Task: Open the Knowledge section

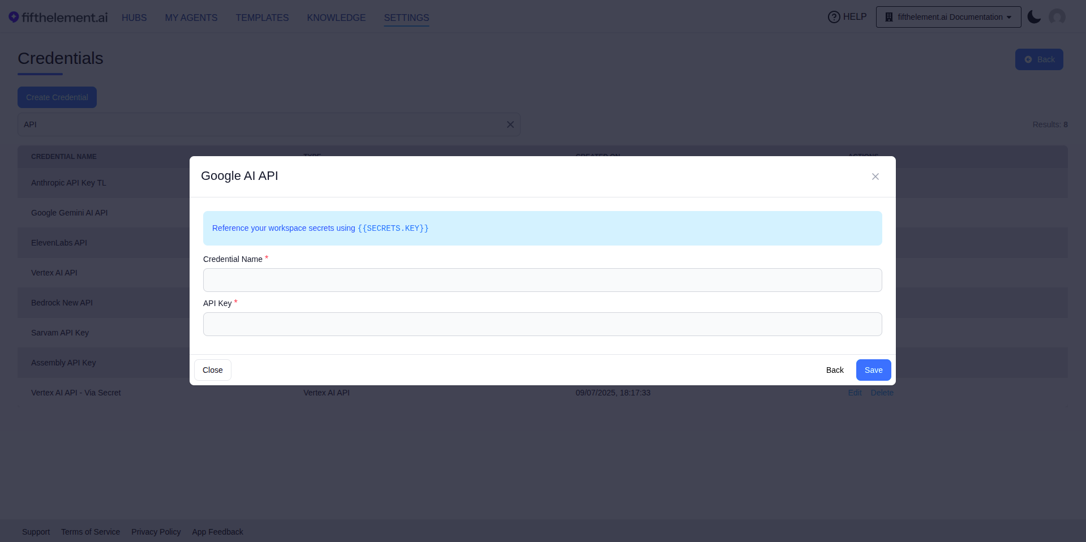Action: (x=336, y=18)
